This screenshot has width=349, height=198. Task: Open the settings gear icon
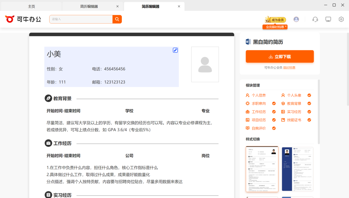341,19
